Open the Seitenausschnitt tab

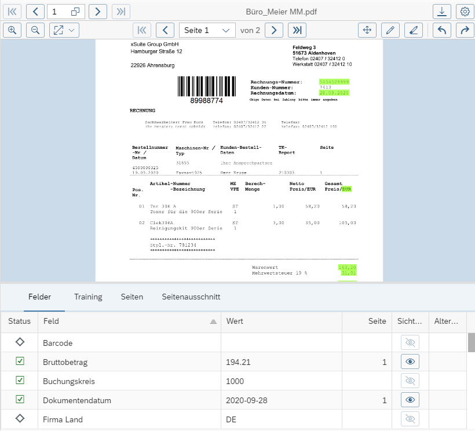(191, 297)
